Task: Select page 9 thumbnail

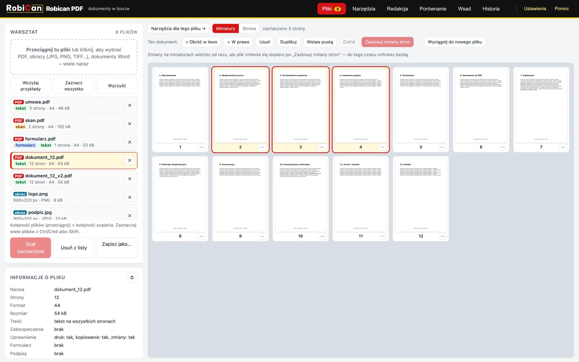Action: click(240, 199)
